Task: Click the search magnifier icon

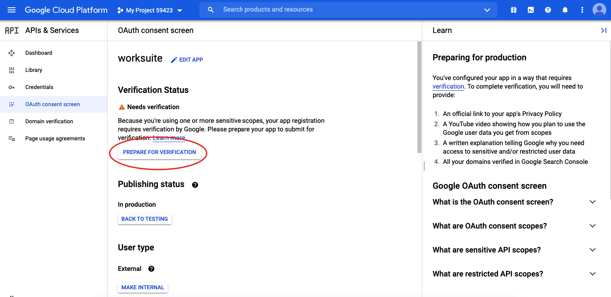Action: (x=211, y=10)
